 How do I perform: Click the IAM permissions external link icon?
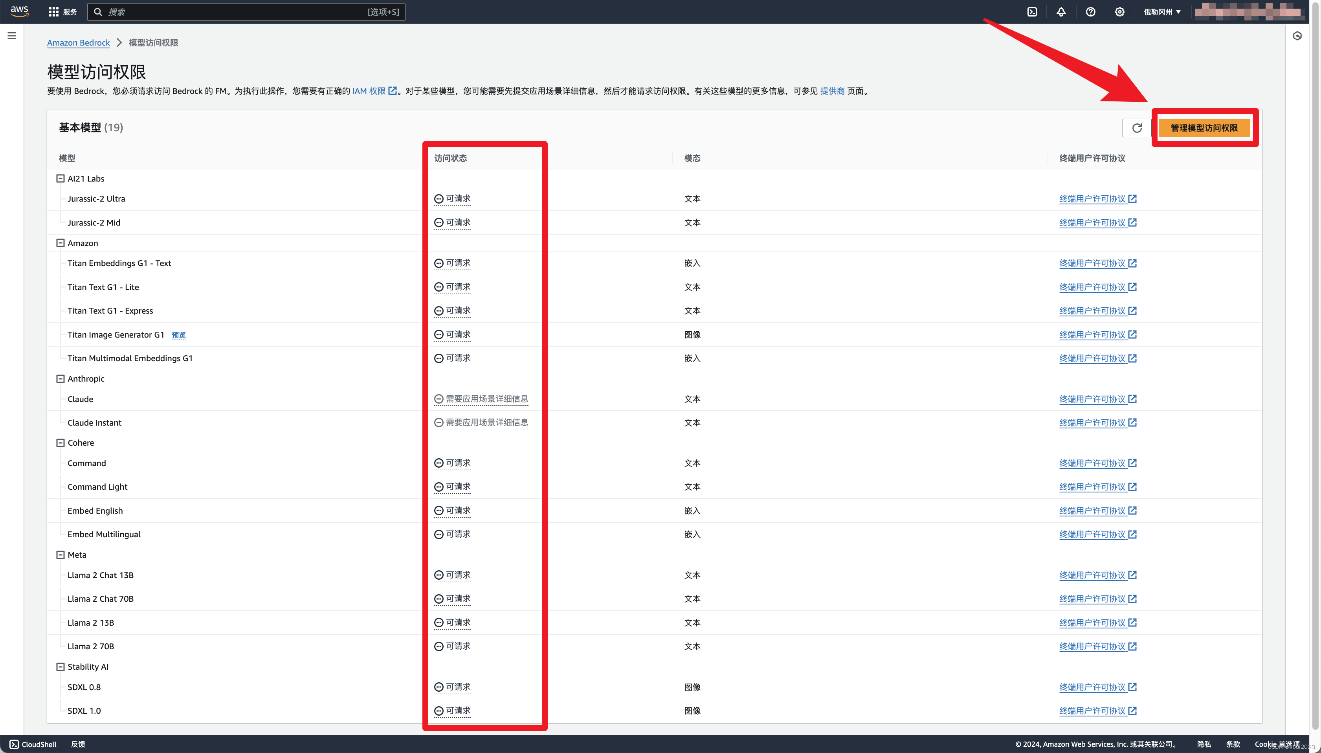tap(393, 90)
